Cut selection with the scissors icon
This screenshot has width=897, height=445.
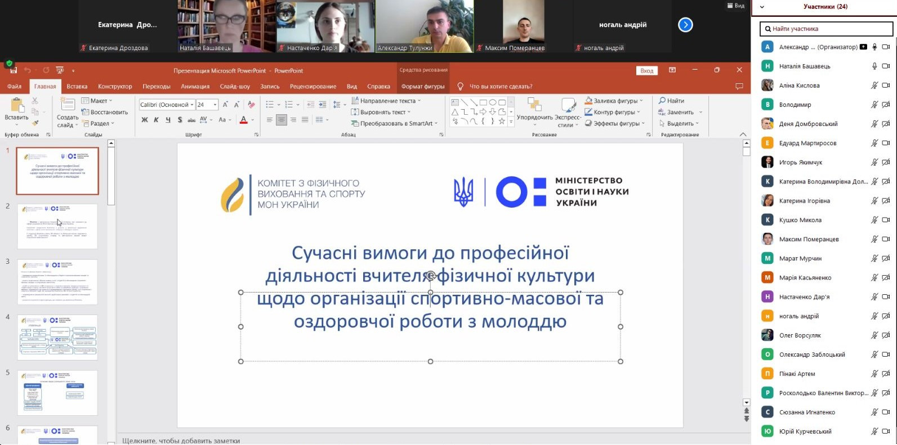[x=35, y=101]
